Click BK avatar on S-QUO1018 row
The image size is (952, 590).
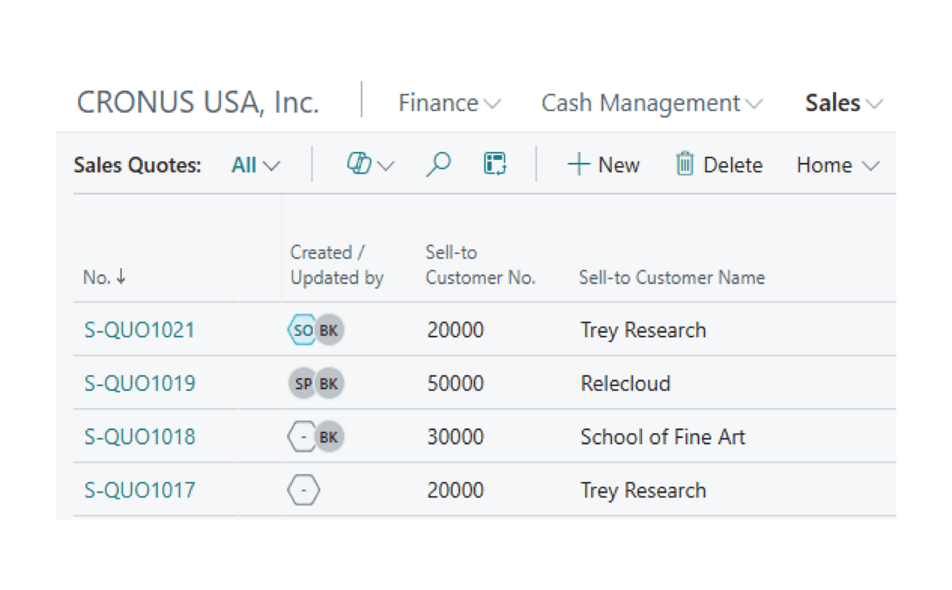click(x=329, y=437)
